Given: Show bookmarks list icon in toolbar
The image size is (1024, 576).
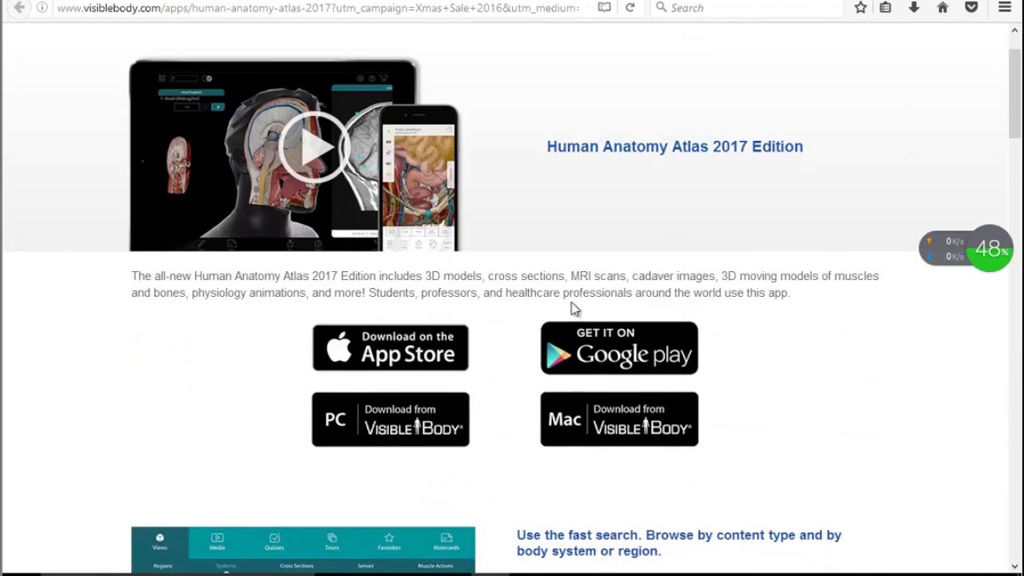Looking at the screenshot, I should tap(886, 7).
